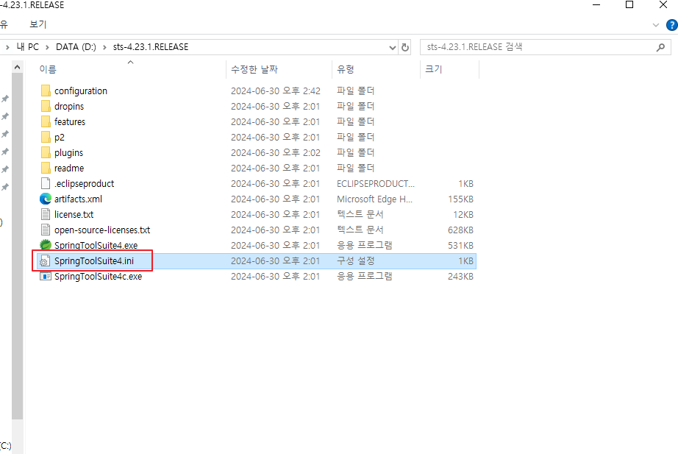Select the features folder icon

[x=46, y=121]
